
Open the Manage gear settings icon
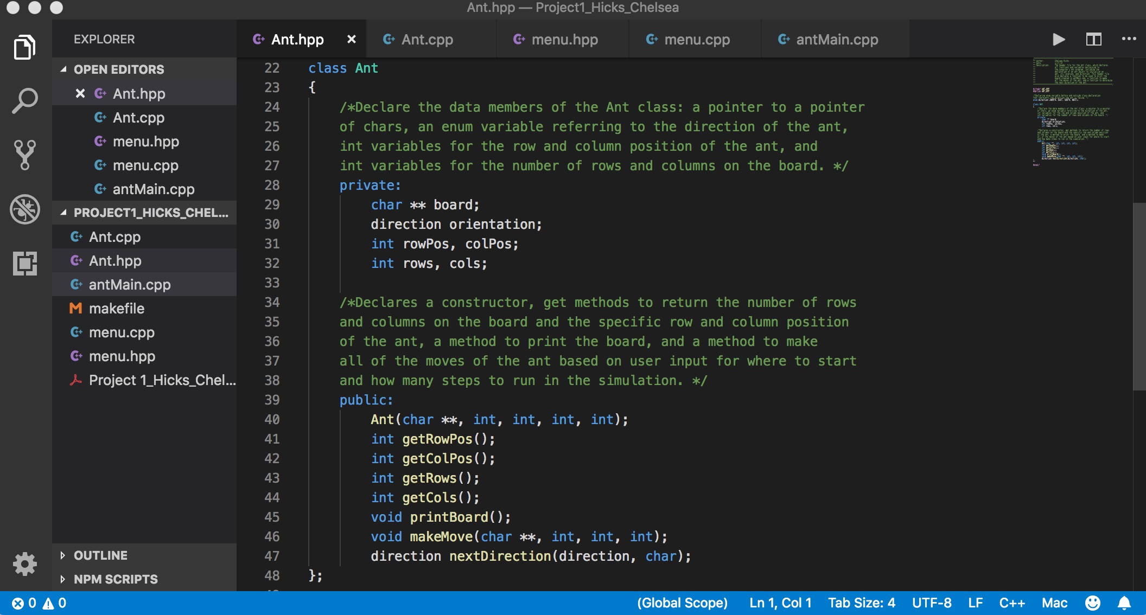click(25, 564)
